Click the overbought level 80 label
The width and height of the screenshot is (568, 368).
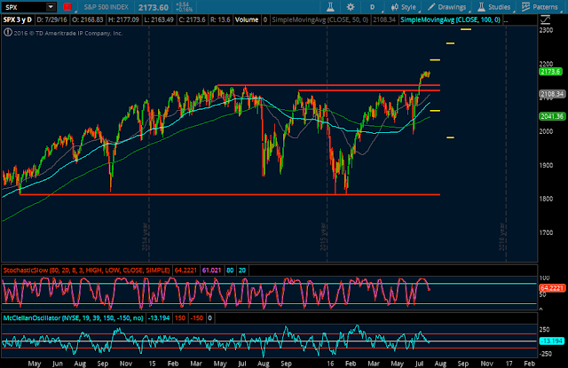pyautogui.click(x=230, y=270)
